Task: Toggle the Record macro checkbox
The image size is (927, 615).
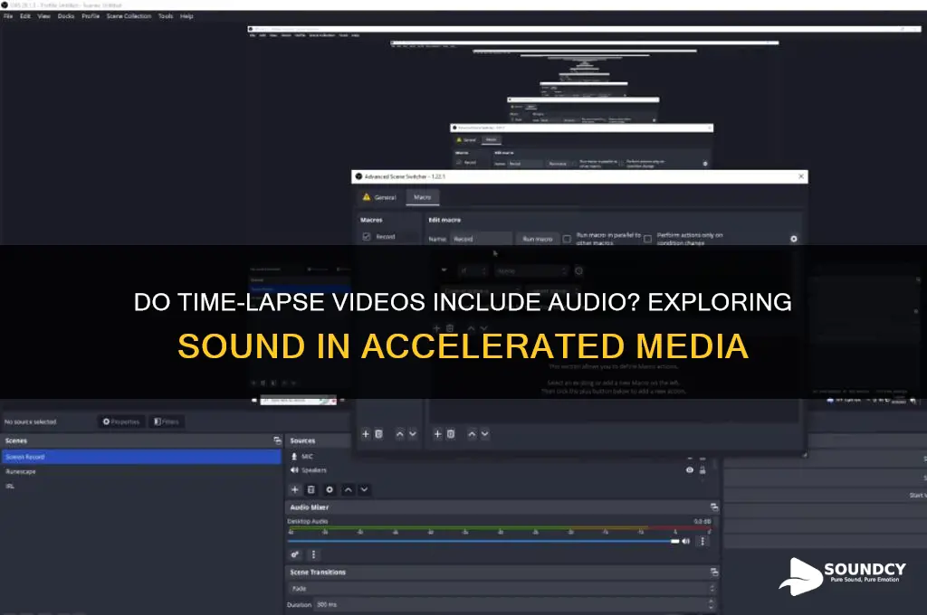Action: [367, 236]
